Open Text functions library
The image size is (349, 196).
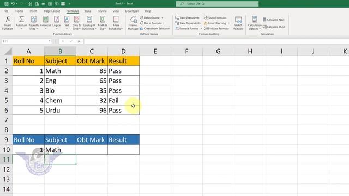point(67,23)
